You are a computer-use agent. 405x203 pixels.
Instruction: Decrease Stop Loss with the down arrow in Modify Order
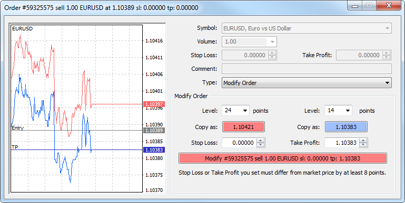click(x=261, y=145)
